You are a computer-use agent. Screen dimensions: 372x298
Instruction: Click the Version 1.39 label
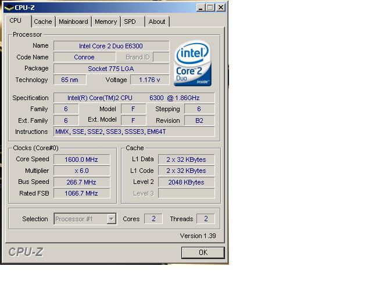click(x=198, y=236)
